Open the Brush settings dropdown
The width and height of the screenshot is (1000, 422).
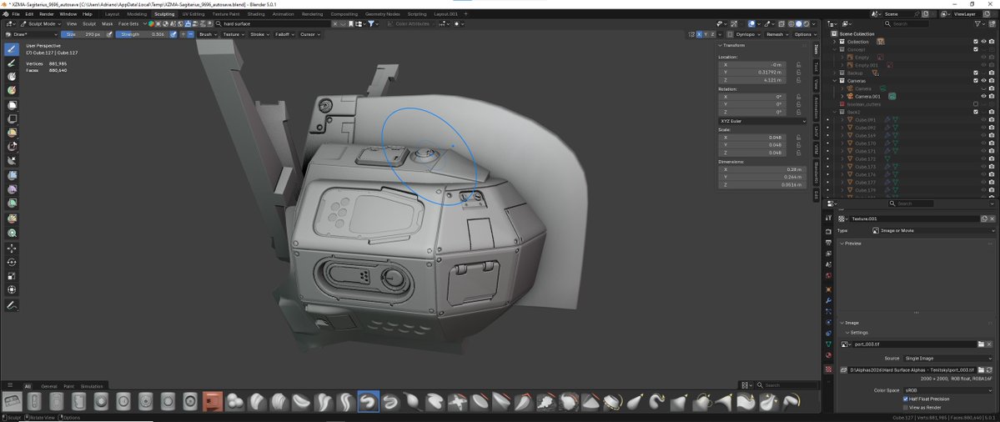(207, 34)
